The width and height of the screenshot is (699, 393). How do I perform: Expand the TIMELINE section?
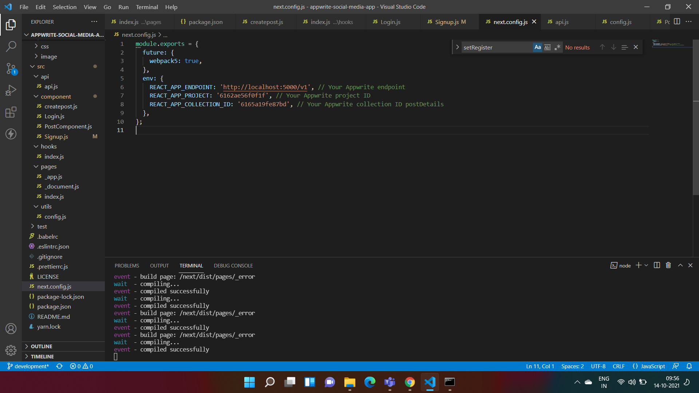pyautogui.click(x=63, y=357)
